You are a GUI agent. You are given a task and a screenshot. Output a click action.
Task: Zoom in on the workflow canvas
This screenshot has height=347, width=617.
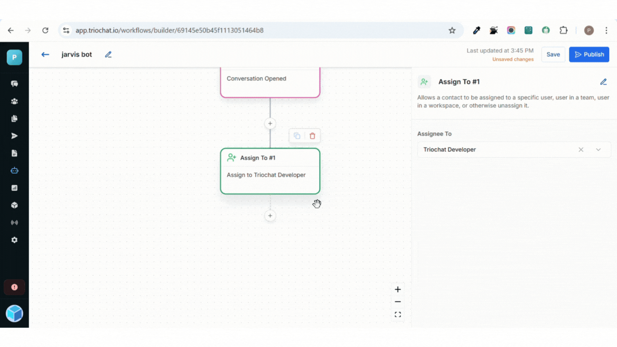click(x=398, y=290)
